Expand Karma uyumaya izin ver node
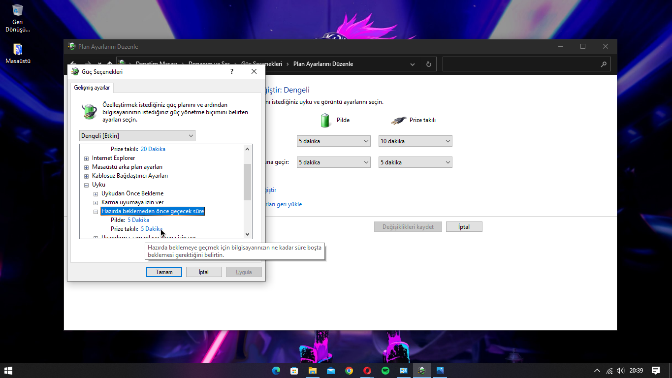This screenshot has width=672, height=378. (96, 203)
